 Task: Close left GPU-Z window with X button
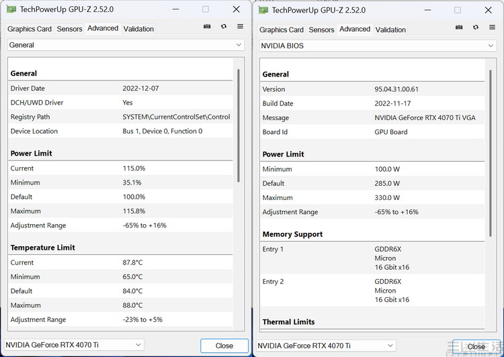(237, 9)
